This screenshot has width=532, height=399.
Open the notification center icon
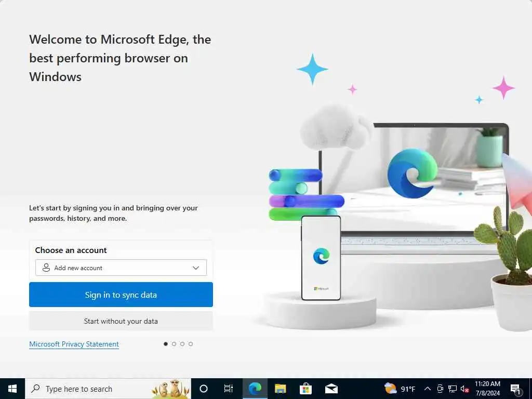click(516, 389)
